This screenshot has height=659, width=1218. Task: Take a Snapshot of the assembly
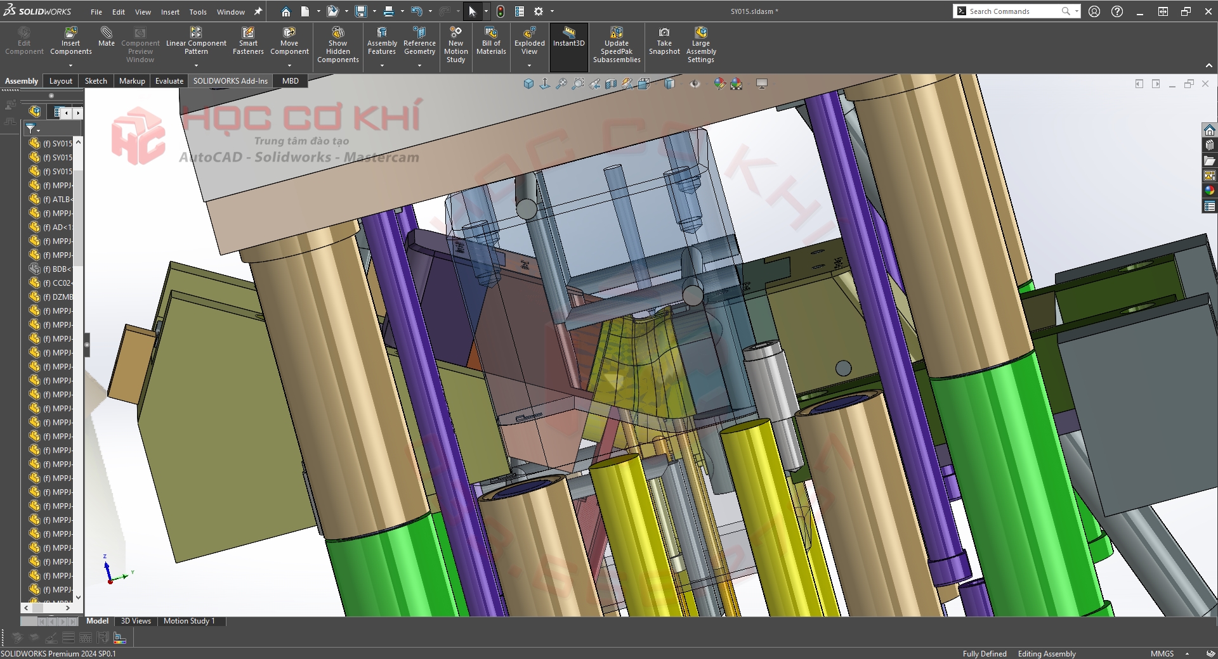coord(664,41)
